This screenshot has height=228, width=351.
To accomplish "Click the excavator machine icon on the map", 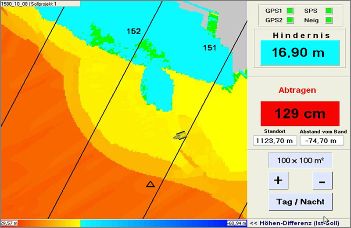I will pyautogui.click(x=180, y=136).
